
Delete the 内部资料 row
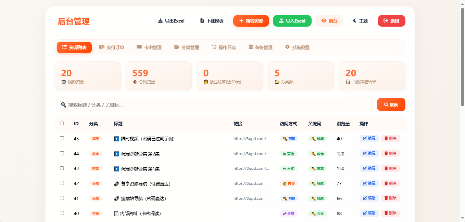pyautogui.click(x=390, y=213)
